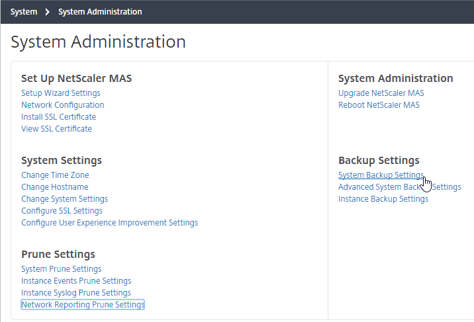Open System Prune Settings link
The width and height of the screenshot is (474, 322).
(x=62, y=269)
